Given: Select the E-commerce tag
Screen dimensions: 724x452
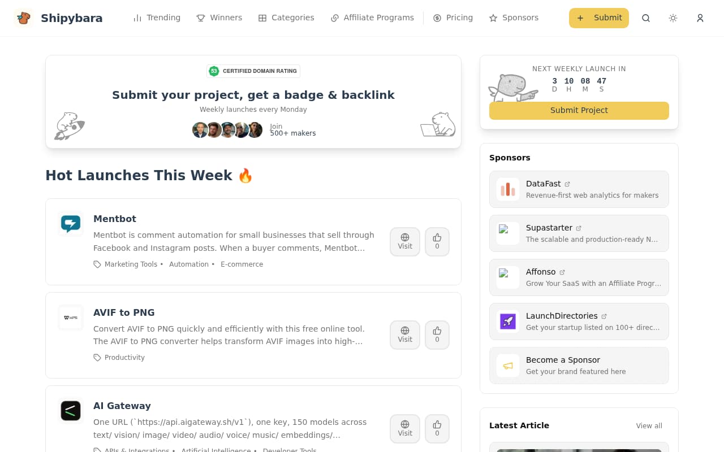Looking at the screenshot, I should 242,264.
